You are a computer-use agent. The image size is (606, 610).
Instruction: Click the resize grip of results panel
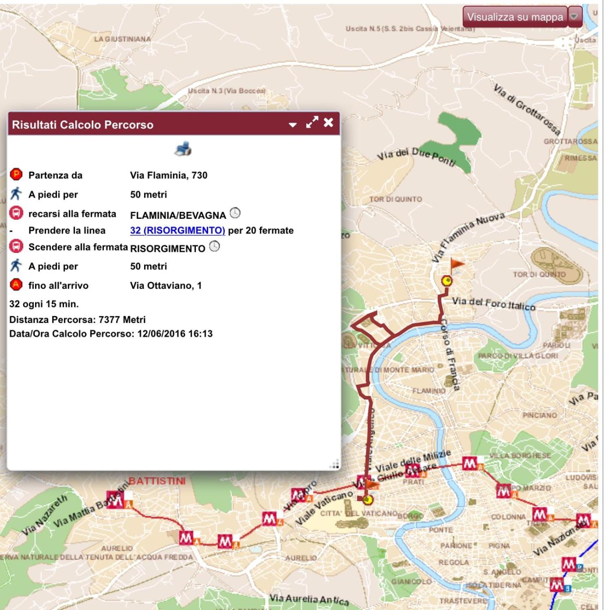point(335,465)
